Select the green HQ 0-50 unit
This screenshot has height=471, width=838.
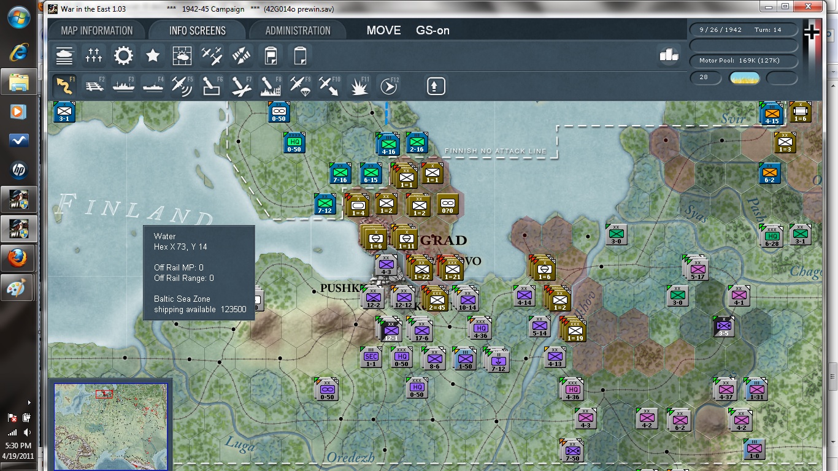click(294, 143)
